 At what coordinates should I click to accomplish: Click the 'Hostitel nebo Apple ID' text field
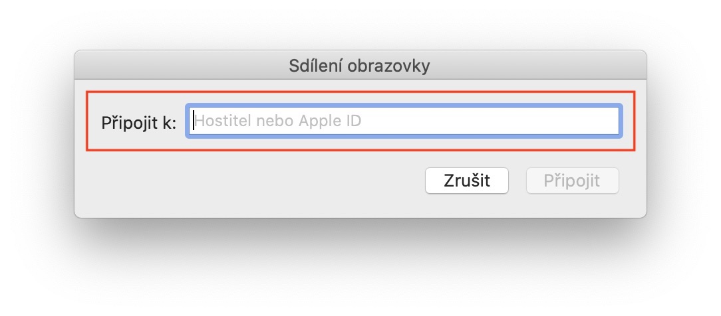coord(404,121)
